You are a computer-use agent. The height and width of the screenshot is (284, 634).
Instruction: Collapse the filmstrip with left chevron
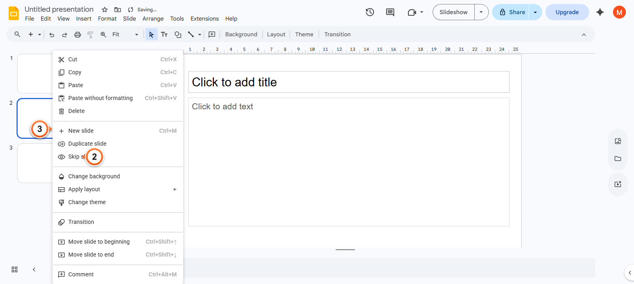point(34,269)
